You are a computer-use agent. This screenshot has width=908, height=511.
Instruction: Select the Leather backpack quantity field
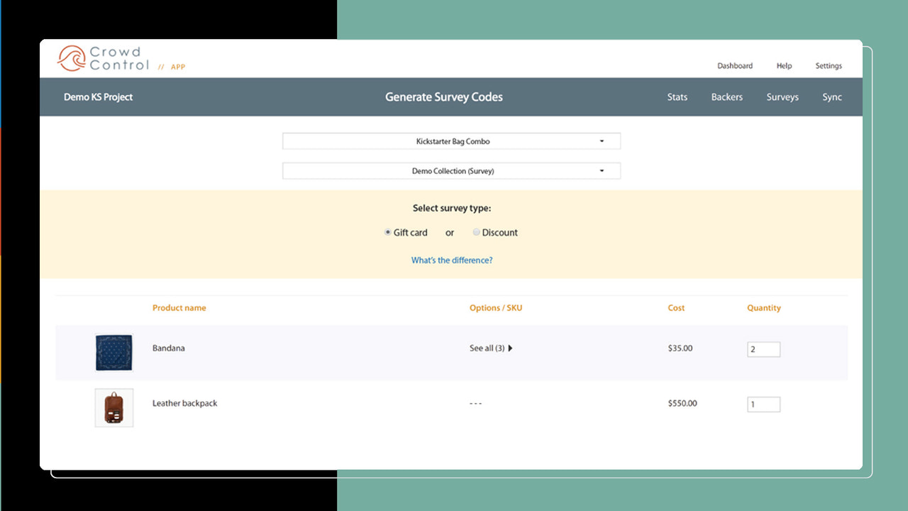click(x=763, y=404)
